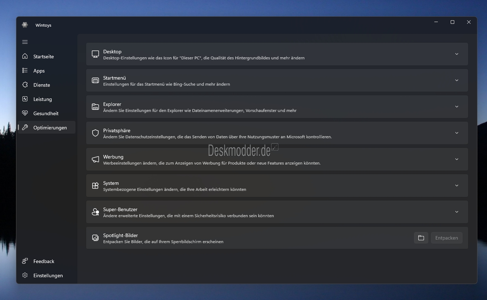Click the Apps list icon
The height and width of the screenshot is (300, 487).
(25, 70)
